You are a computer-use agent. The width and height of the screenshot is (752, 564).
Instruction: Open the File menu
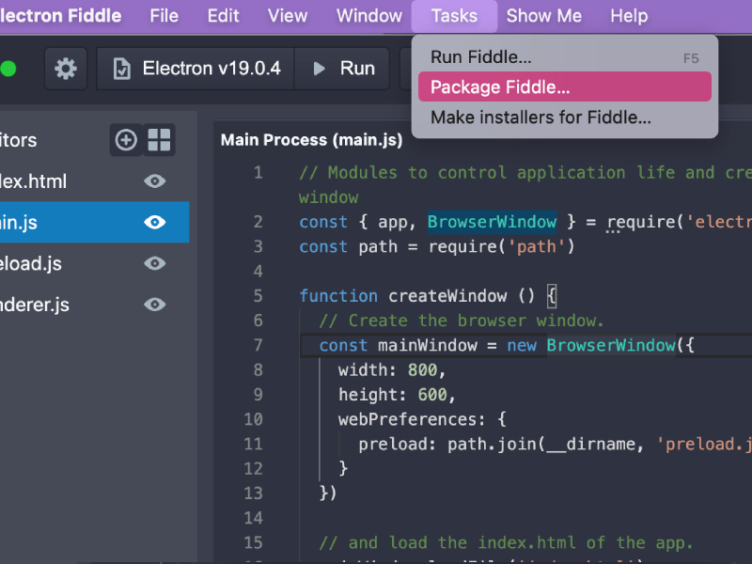pos(164,16)
